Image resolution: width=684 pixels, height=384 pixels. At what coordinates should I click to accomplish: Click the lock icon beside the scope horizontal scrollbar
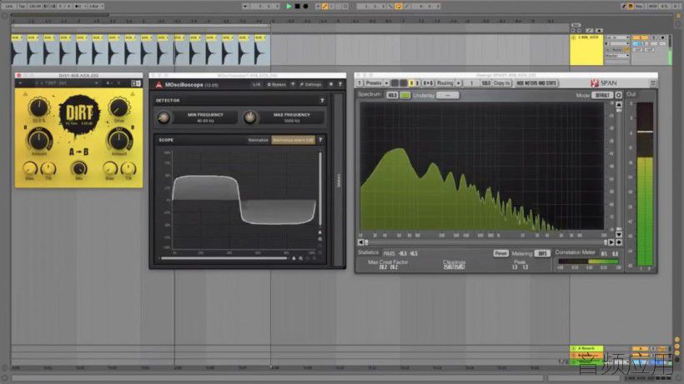pyautogui.click(x=294, y=258)
